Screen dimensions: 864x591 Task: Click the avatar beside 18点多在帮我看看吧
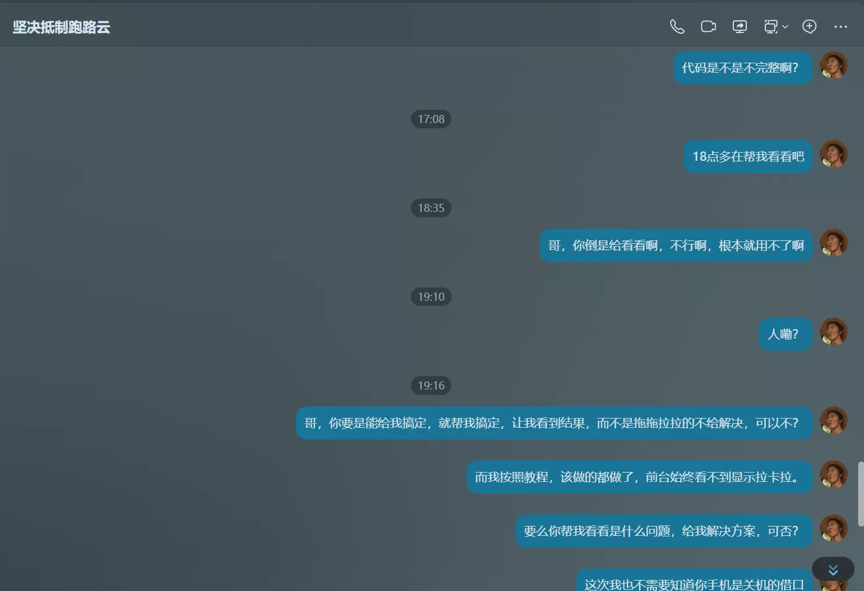coord(834,154)
